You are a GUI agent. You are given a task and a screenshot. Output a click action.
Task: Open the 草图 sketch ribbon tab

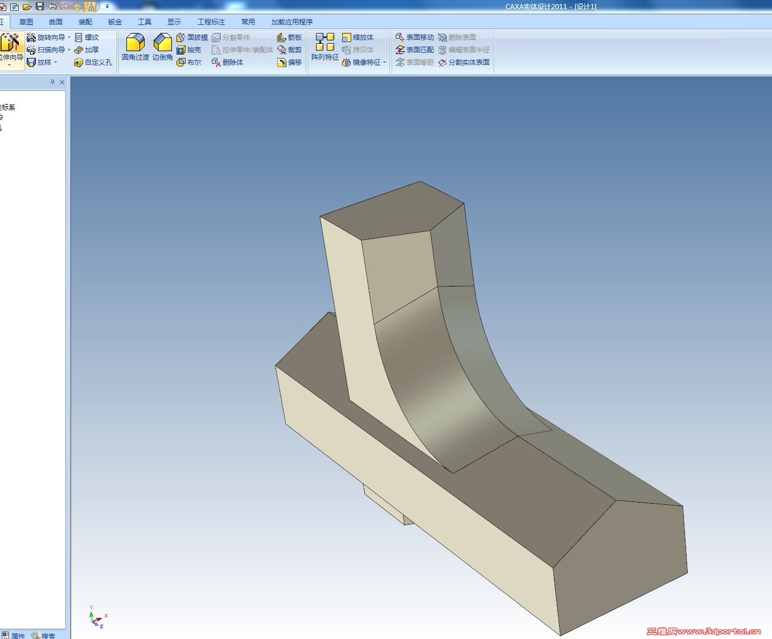click(x=26, y=22)
